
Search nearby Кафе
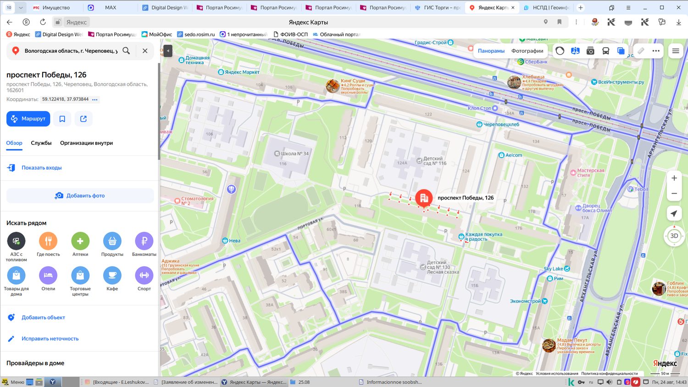point(112,279)
